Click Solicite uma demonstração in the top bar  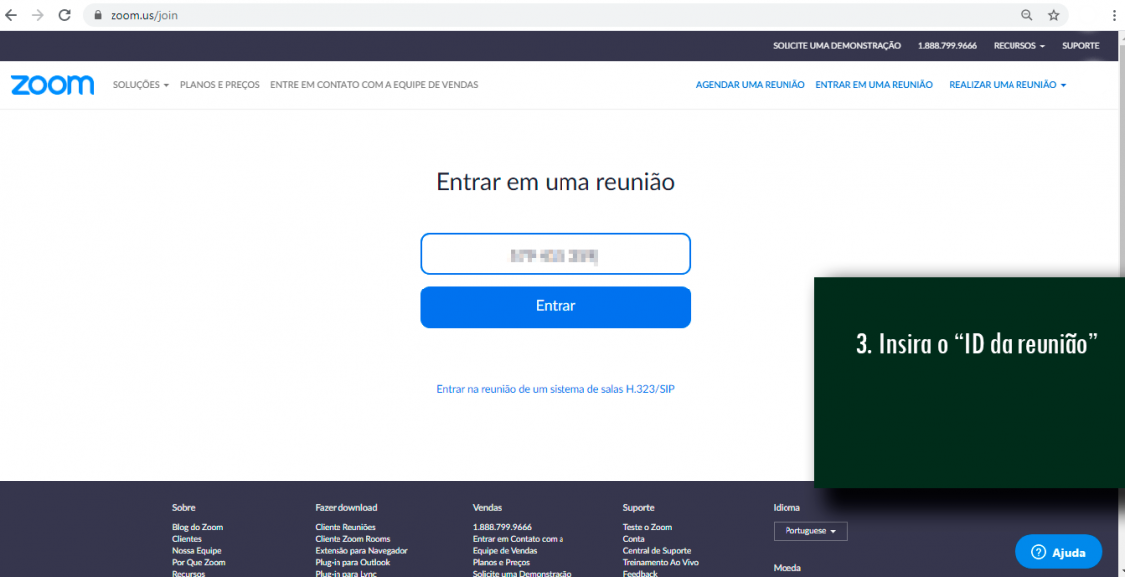[x=836, y=45]
